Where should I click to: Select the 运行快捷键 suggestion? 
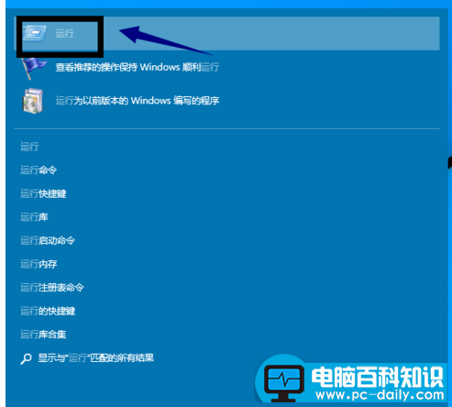point(43,193)
